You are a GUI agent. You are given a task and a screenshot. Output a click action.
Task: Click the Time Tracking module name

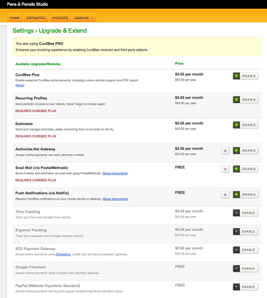pos(28,211)
